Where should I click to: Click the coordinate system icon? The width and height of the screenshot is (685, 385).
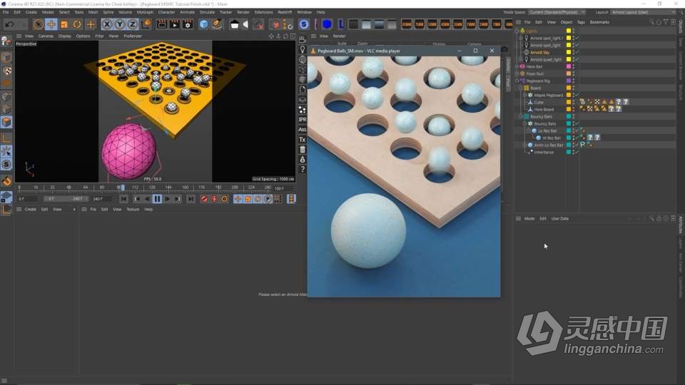pyautogui.click(x=146, y=24)
